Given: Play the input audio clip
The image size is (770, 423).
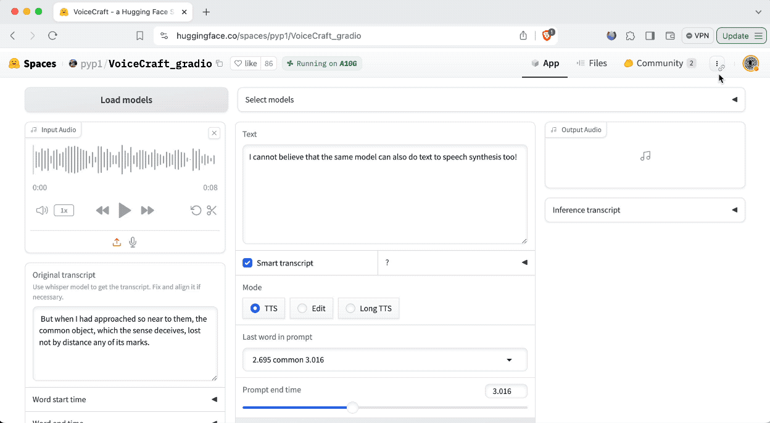Looking at the screenshot, I should [125, 211].
